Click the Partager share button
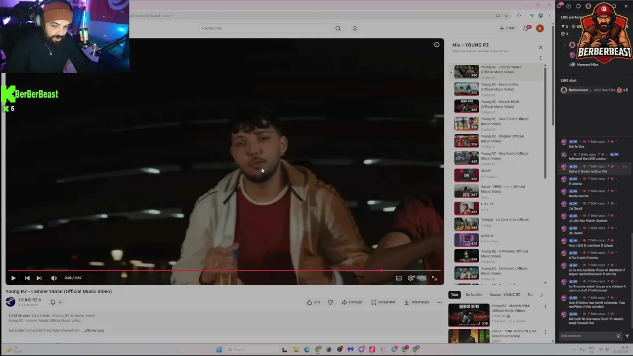The height and width of the screenshot is (356, 633). point(352,302)
